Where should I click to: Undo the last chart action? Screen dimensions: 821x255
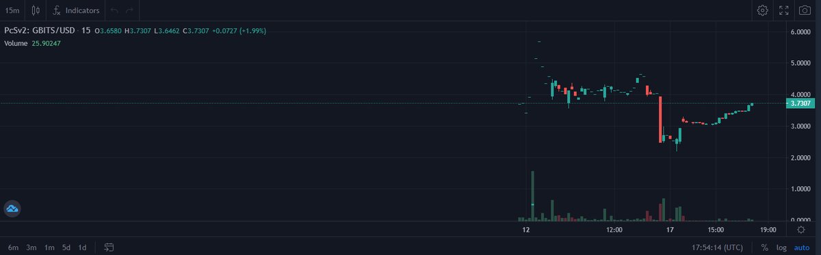114,10
